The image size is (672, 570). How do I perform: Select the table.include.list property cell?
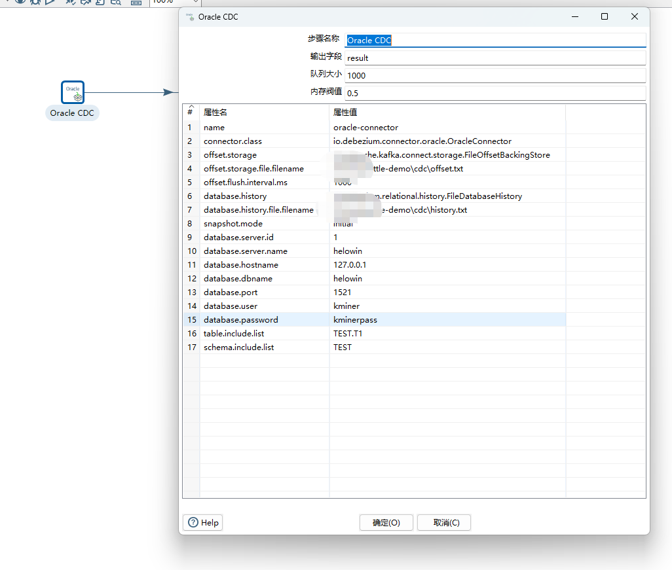(265, 333)
